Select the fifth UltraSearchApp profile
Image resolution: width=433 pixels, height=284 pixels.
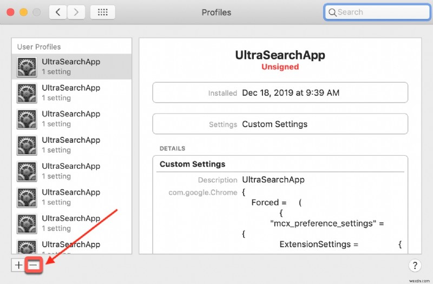(71, 171)
